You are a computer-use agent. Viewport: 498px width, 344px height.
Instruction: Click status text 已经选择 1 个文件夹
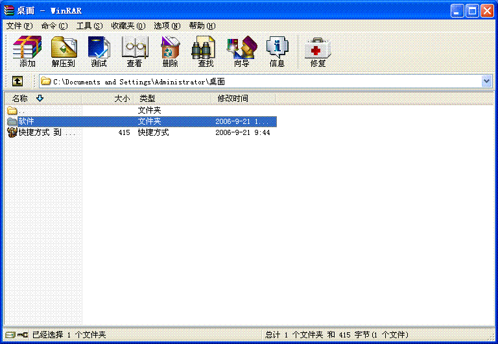[69, 335]
